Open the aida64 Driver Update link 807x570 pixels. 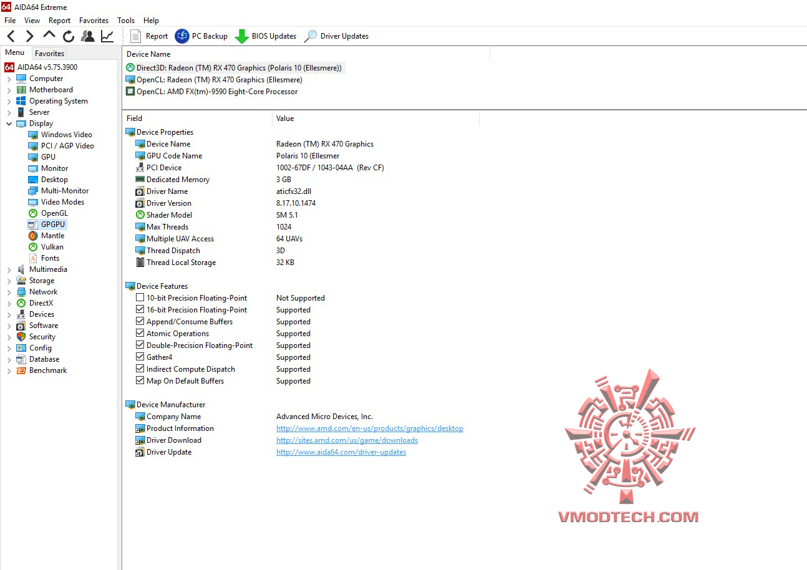pyautogui.click(x=341, y=452)
